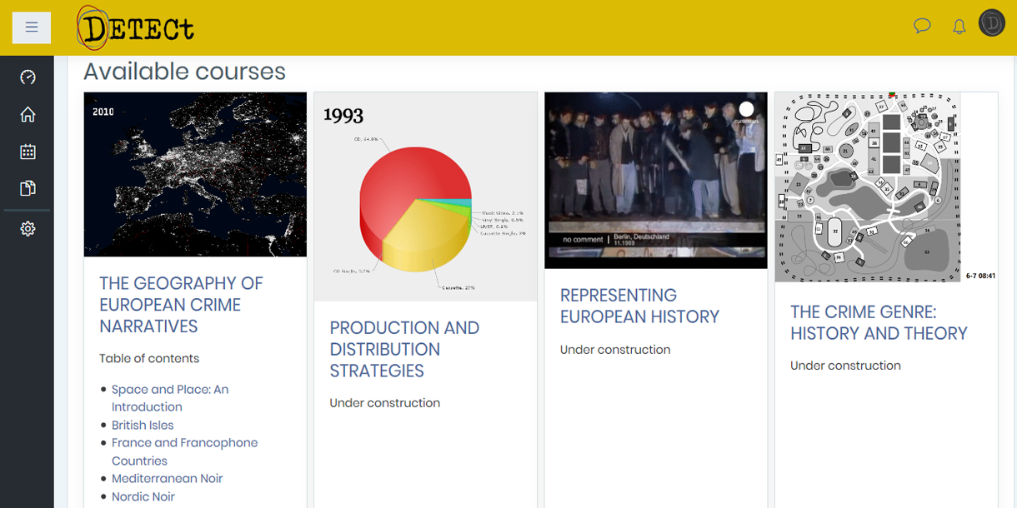This screenshot has width=1017, height=508.
Task: Open Representing European History course title
Action: pyautogui.click(x=639, y=306)
